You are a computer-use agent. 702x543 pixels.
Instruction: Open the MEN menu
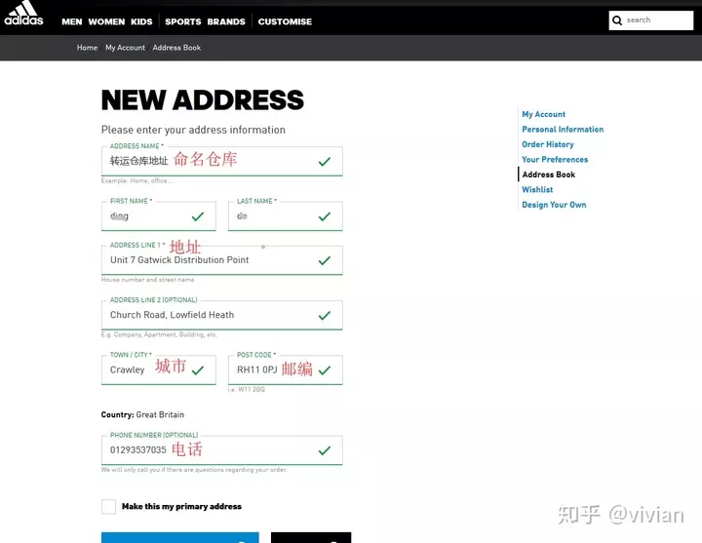coord(71,22)
